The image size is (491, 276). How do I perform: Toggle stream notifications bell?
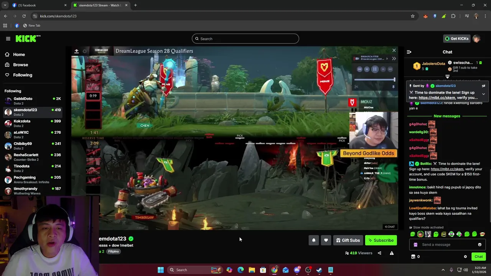click(x=313, y=240)
